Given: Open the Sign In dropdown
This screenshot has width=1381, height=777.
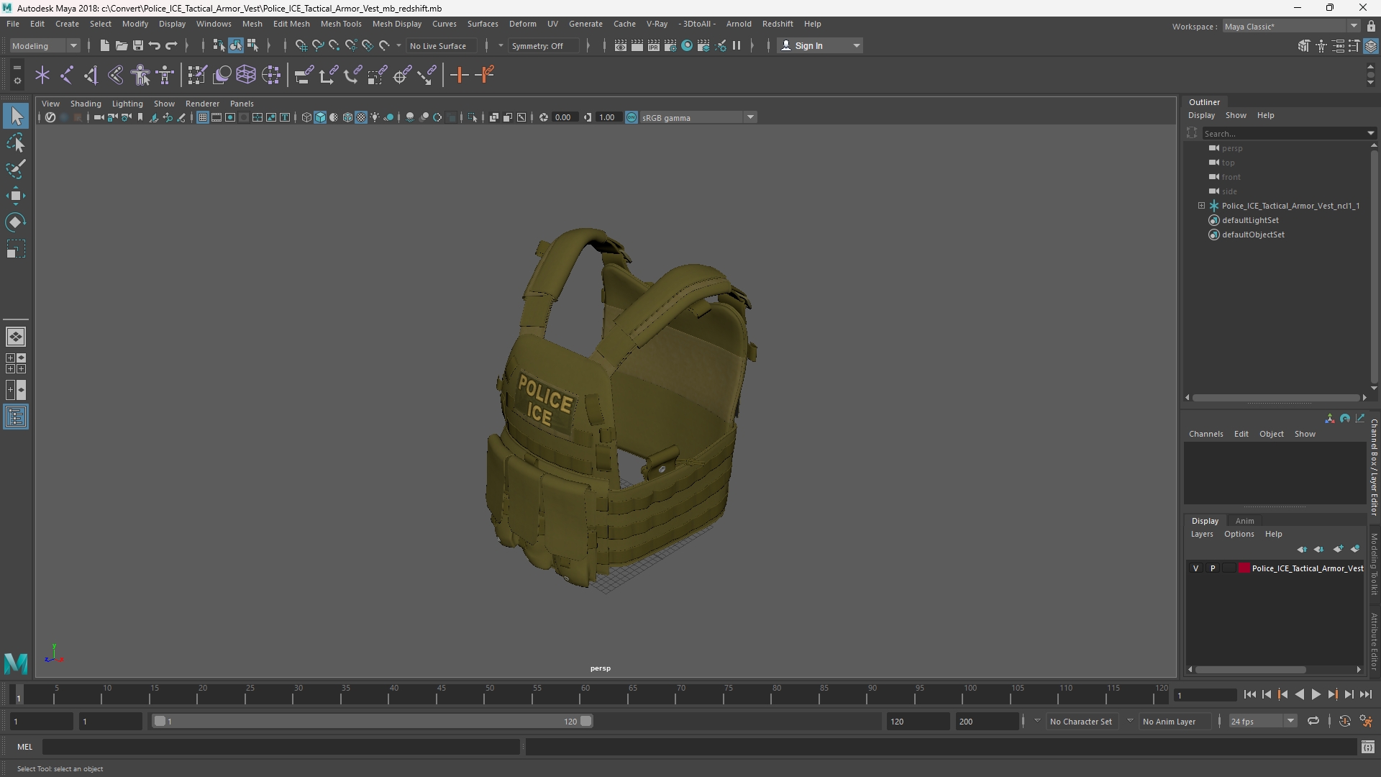Looking at the screenshot, I should tap(821, 46).
